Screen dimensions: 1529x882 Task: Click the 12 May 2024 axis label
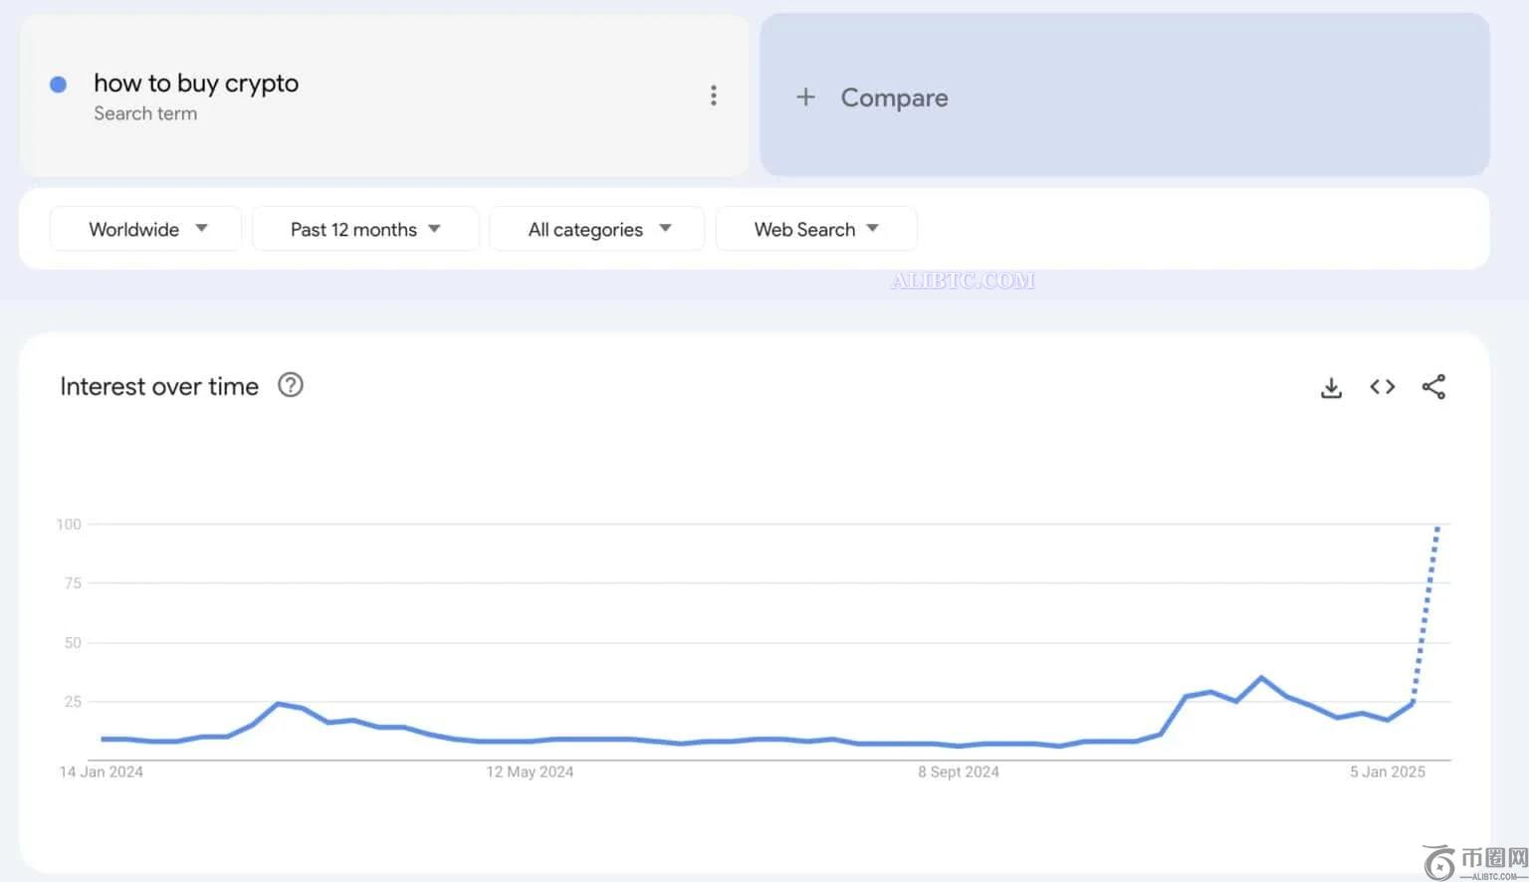point(530,772)
